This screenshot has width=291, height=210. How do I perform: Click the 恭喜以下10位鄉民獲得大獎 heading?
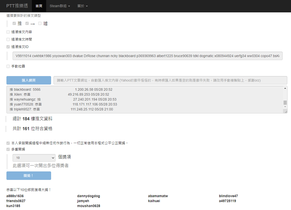(x=29, y=190)
